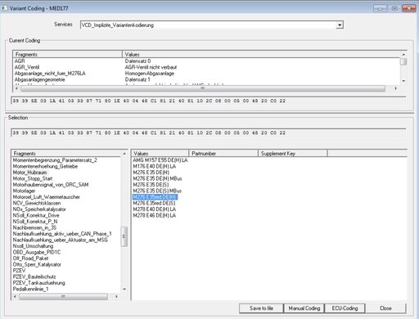Image resolution: width=419 pixels, height=319 pixels.
Task: Click Current Coding scroll down arrow
Action: [x=403, y=81]
